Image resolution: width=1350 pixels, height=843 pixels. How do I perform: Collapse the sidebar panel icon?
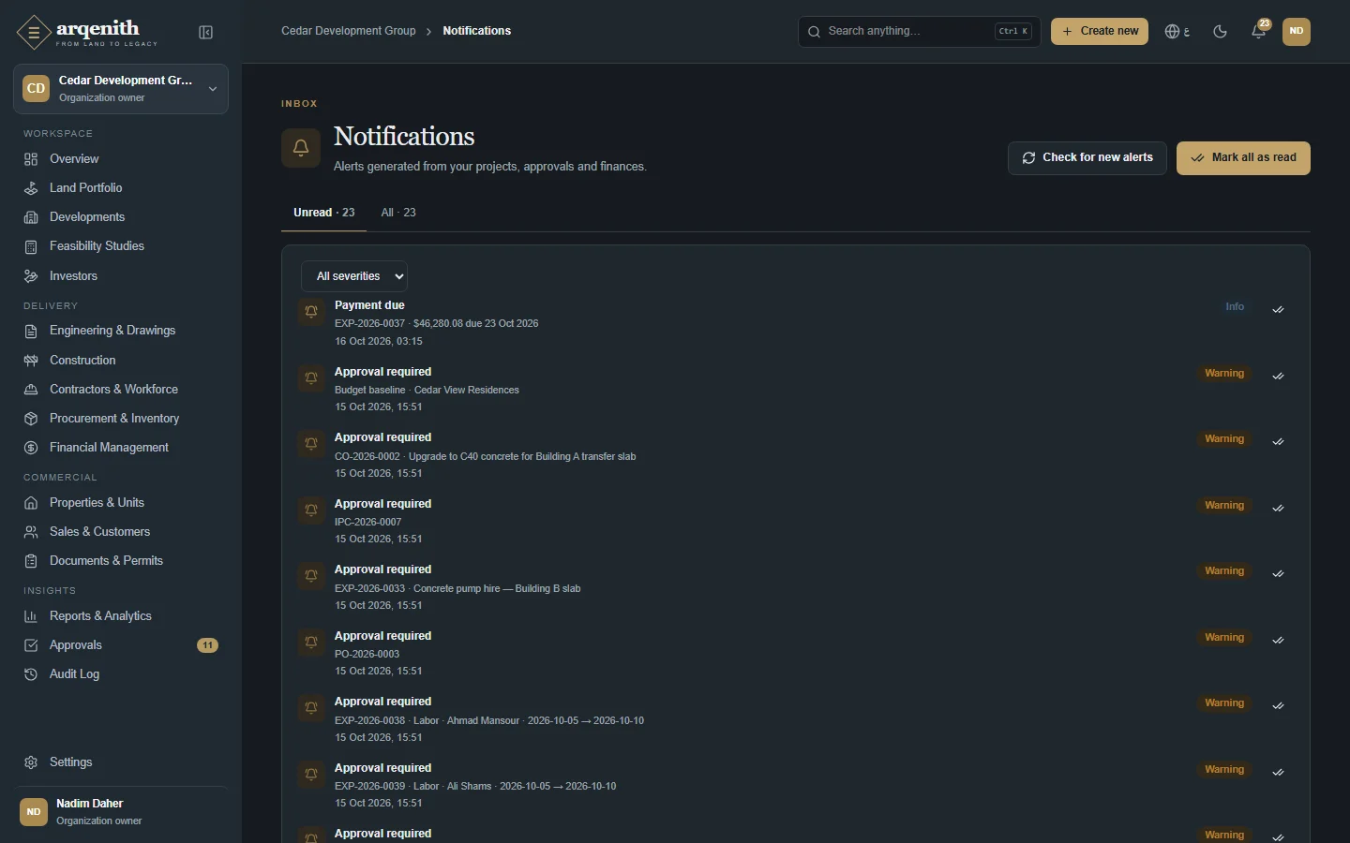tap(206, 33)
